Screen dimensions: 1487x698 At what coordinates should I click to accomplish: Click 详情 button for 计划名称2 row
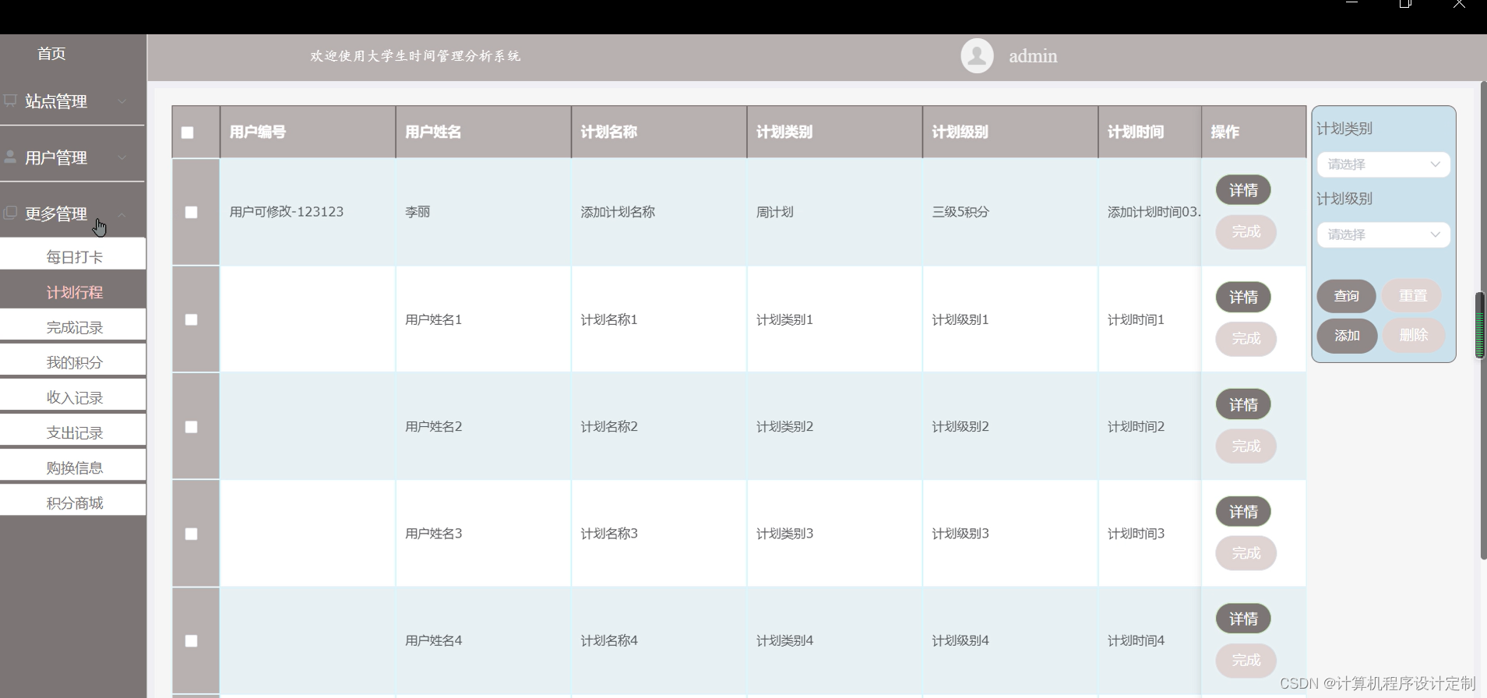point(1243,405)
